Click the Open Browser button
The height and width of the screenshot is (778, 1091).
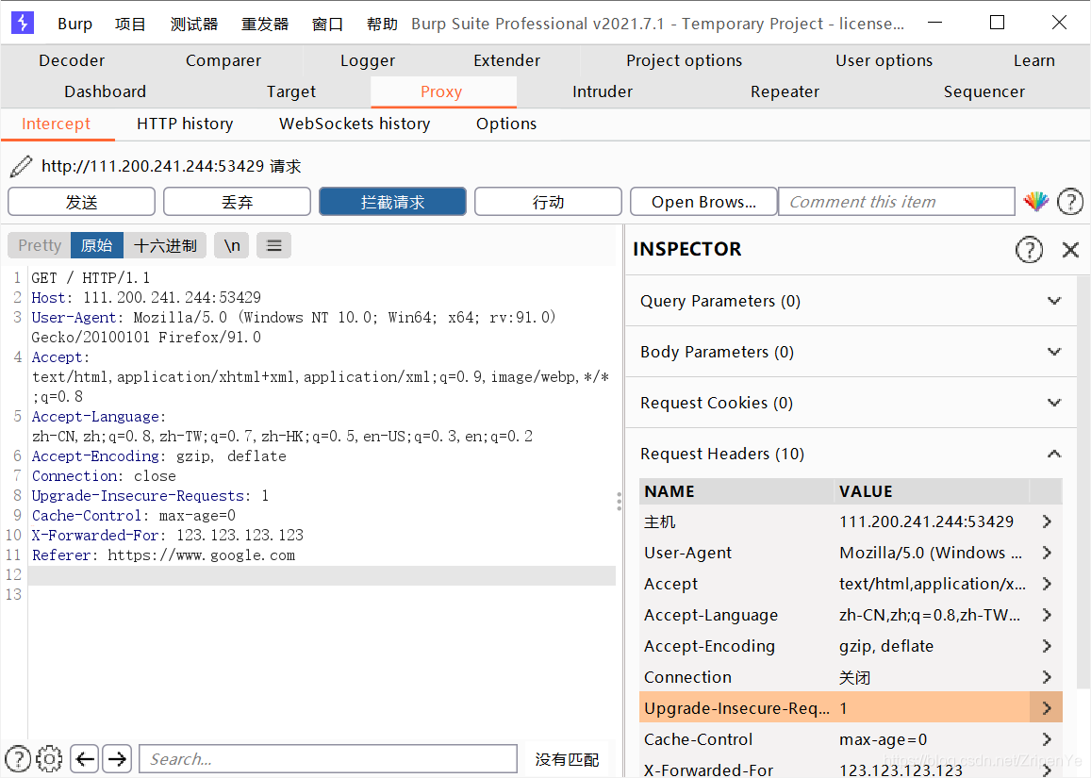tap(703, 202)
